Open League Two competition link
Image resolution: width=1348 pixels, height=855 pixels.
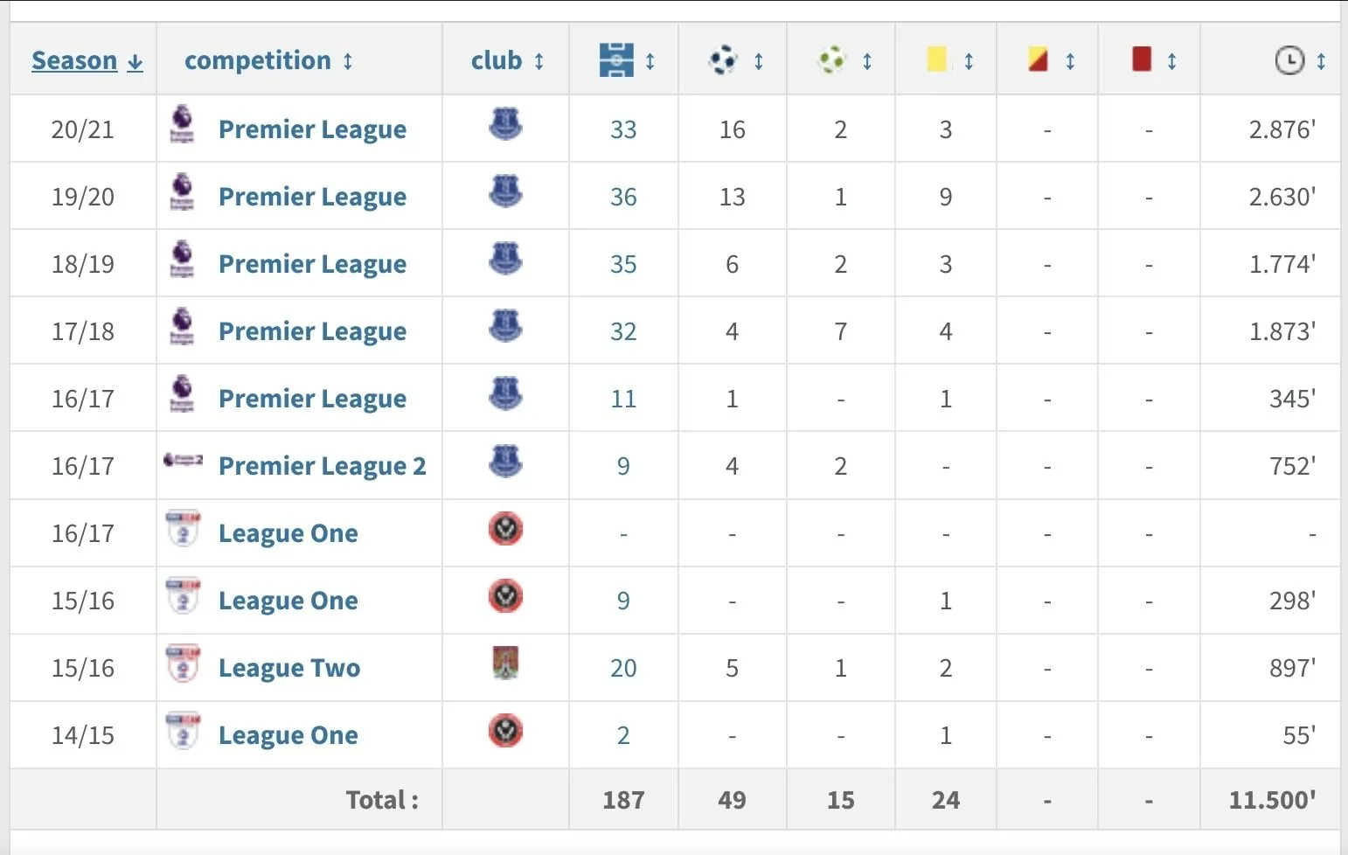[x=288, y=668]
